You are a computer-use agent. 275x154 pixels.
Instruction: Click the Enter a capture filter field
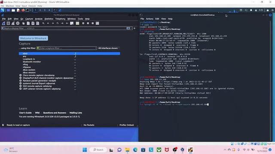point(67,48)
